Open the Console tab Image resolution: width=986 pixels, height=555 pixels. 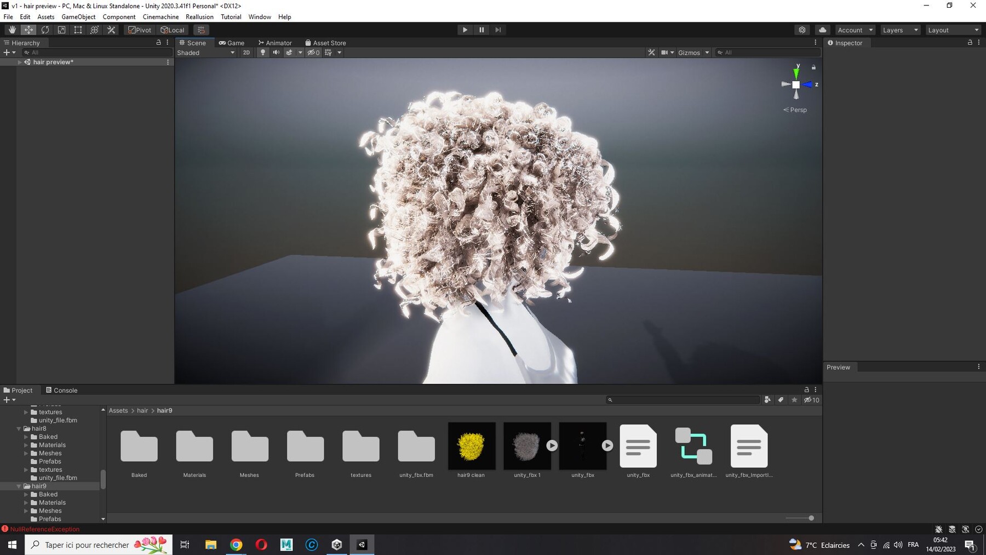pos(61,390)
